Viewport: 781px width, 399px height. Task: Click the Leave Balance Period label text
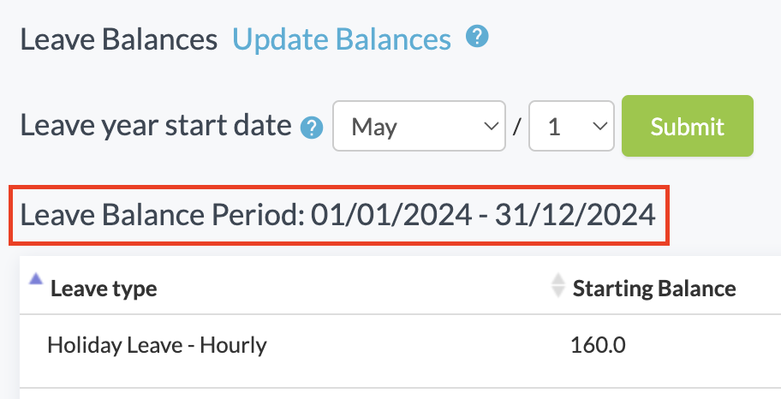click(x=161, y=215)
